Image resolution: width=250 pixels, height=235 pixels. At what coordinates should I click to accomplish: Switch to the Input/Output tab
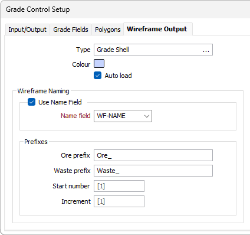tap(27, 30)
